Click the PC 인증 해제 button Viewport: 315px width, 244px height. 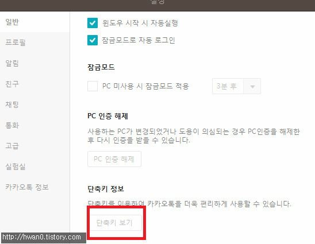click(114, 159)
